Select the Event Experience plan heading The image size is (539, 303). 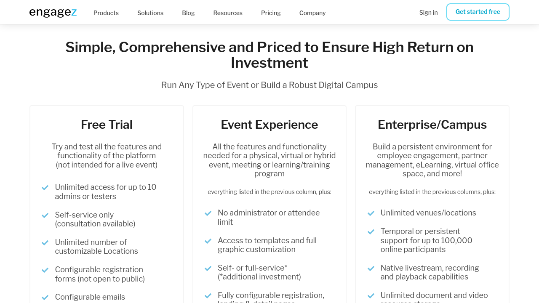click(269, 125)
